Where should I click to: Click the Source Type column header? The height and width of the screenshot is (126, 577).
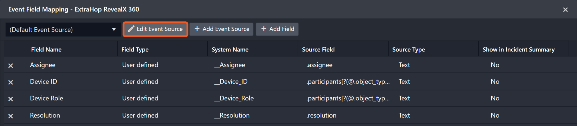409,50
